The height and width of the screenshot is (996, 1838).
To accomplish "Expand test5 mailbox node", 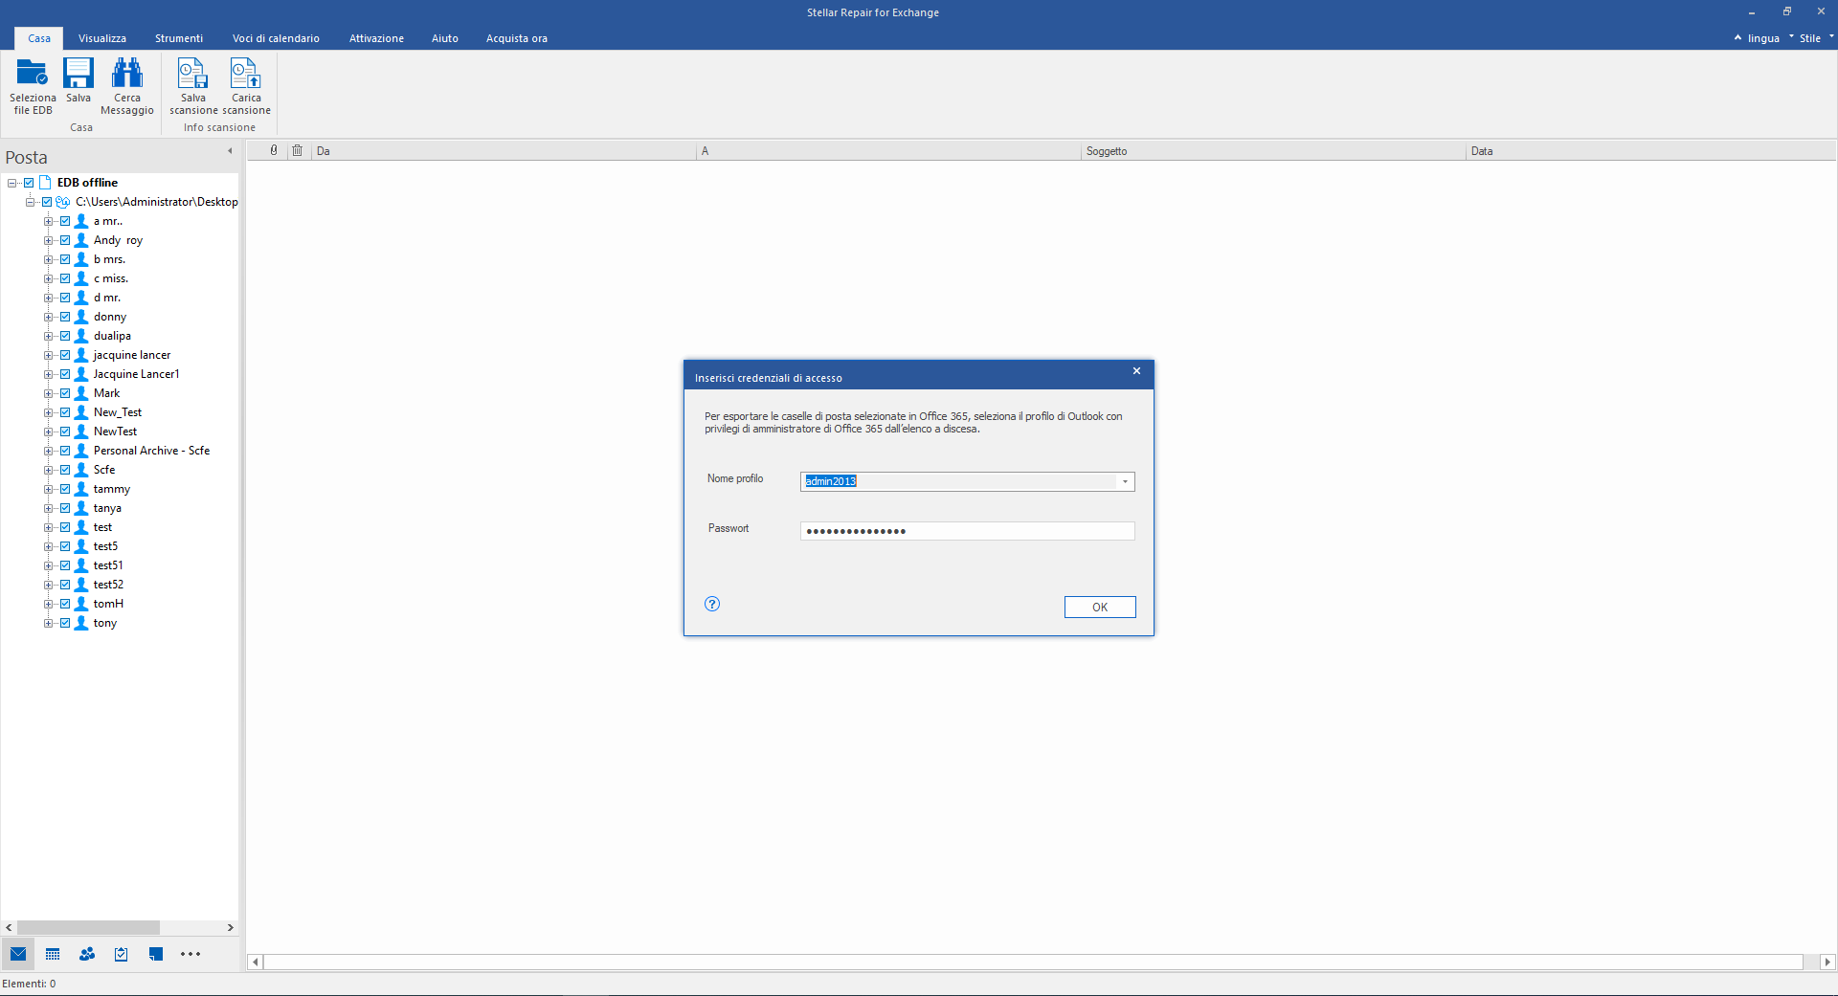I will (48, 546).
